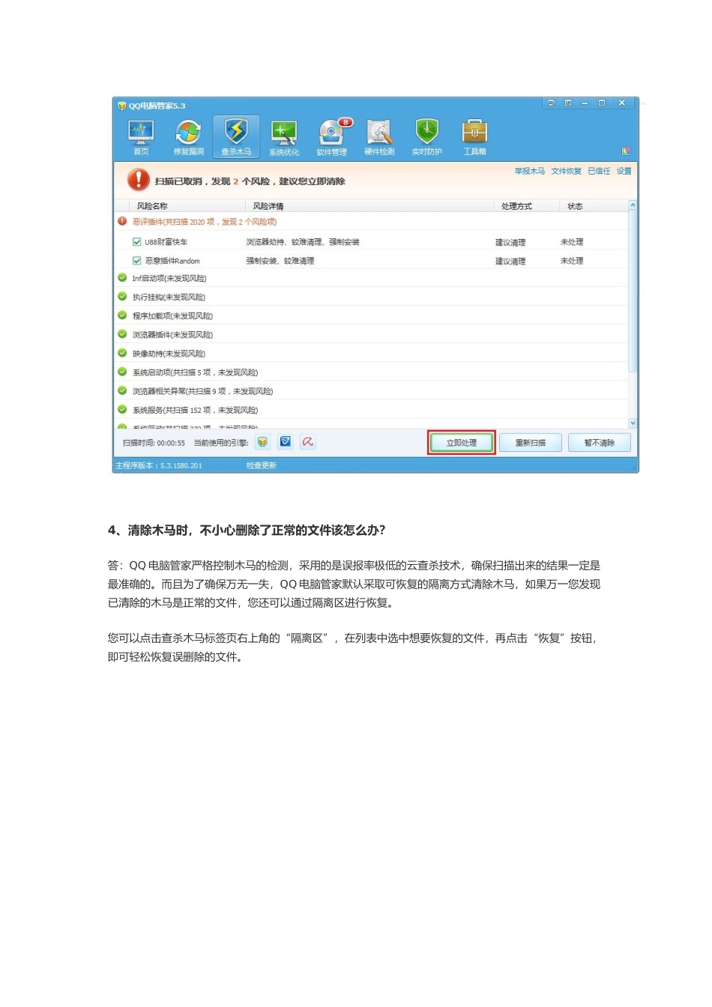Click the 暂不清除 button
The width and height of the screenshot is (712, 1007).
[600, 443]
